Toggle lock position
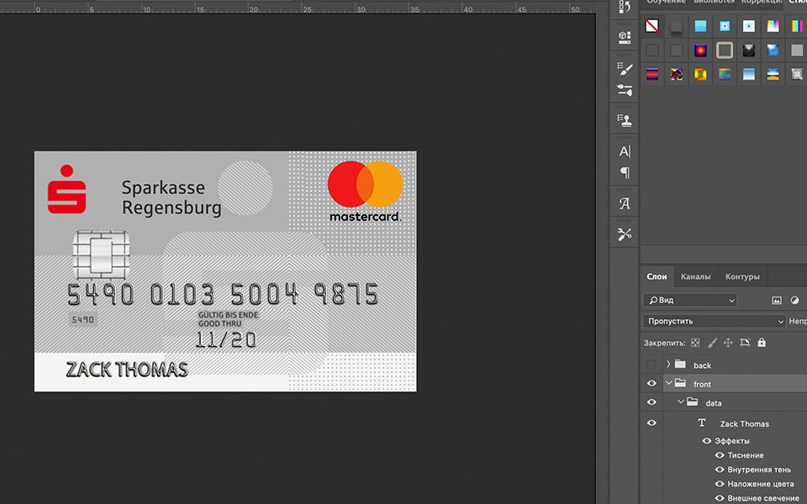Viewport: 807px width, 504px height. pos(728,343)
